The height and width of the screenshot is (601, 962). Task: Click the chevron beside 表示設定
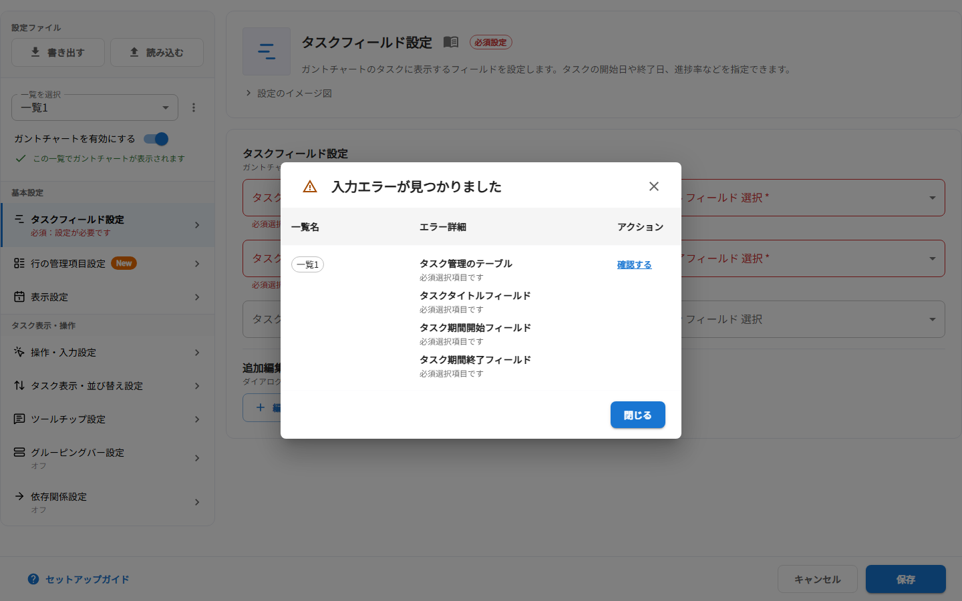(197, 297)
